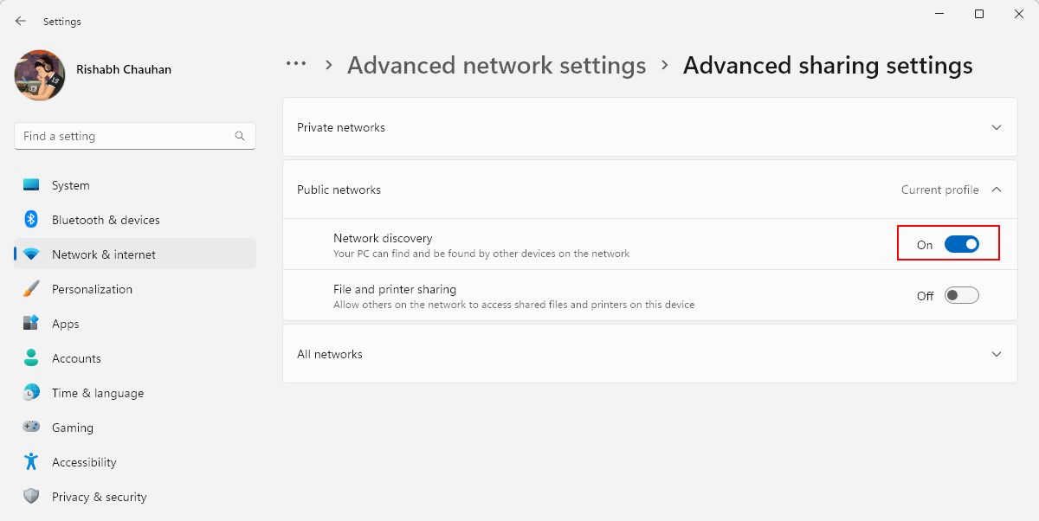1039x521 pixels.
Task: Click the Find a setting search box
Action: [x=135, y=136]
